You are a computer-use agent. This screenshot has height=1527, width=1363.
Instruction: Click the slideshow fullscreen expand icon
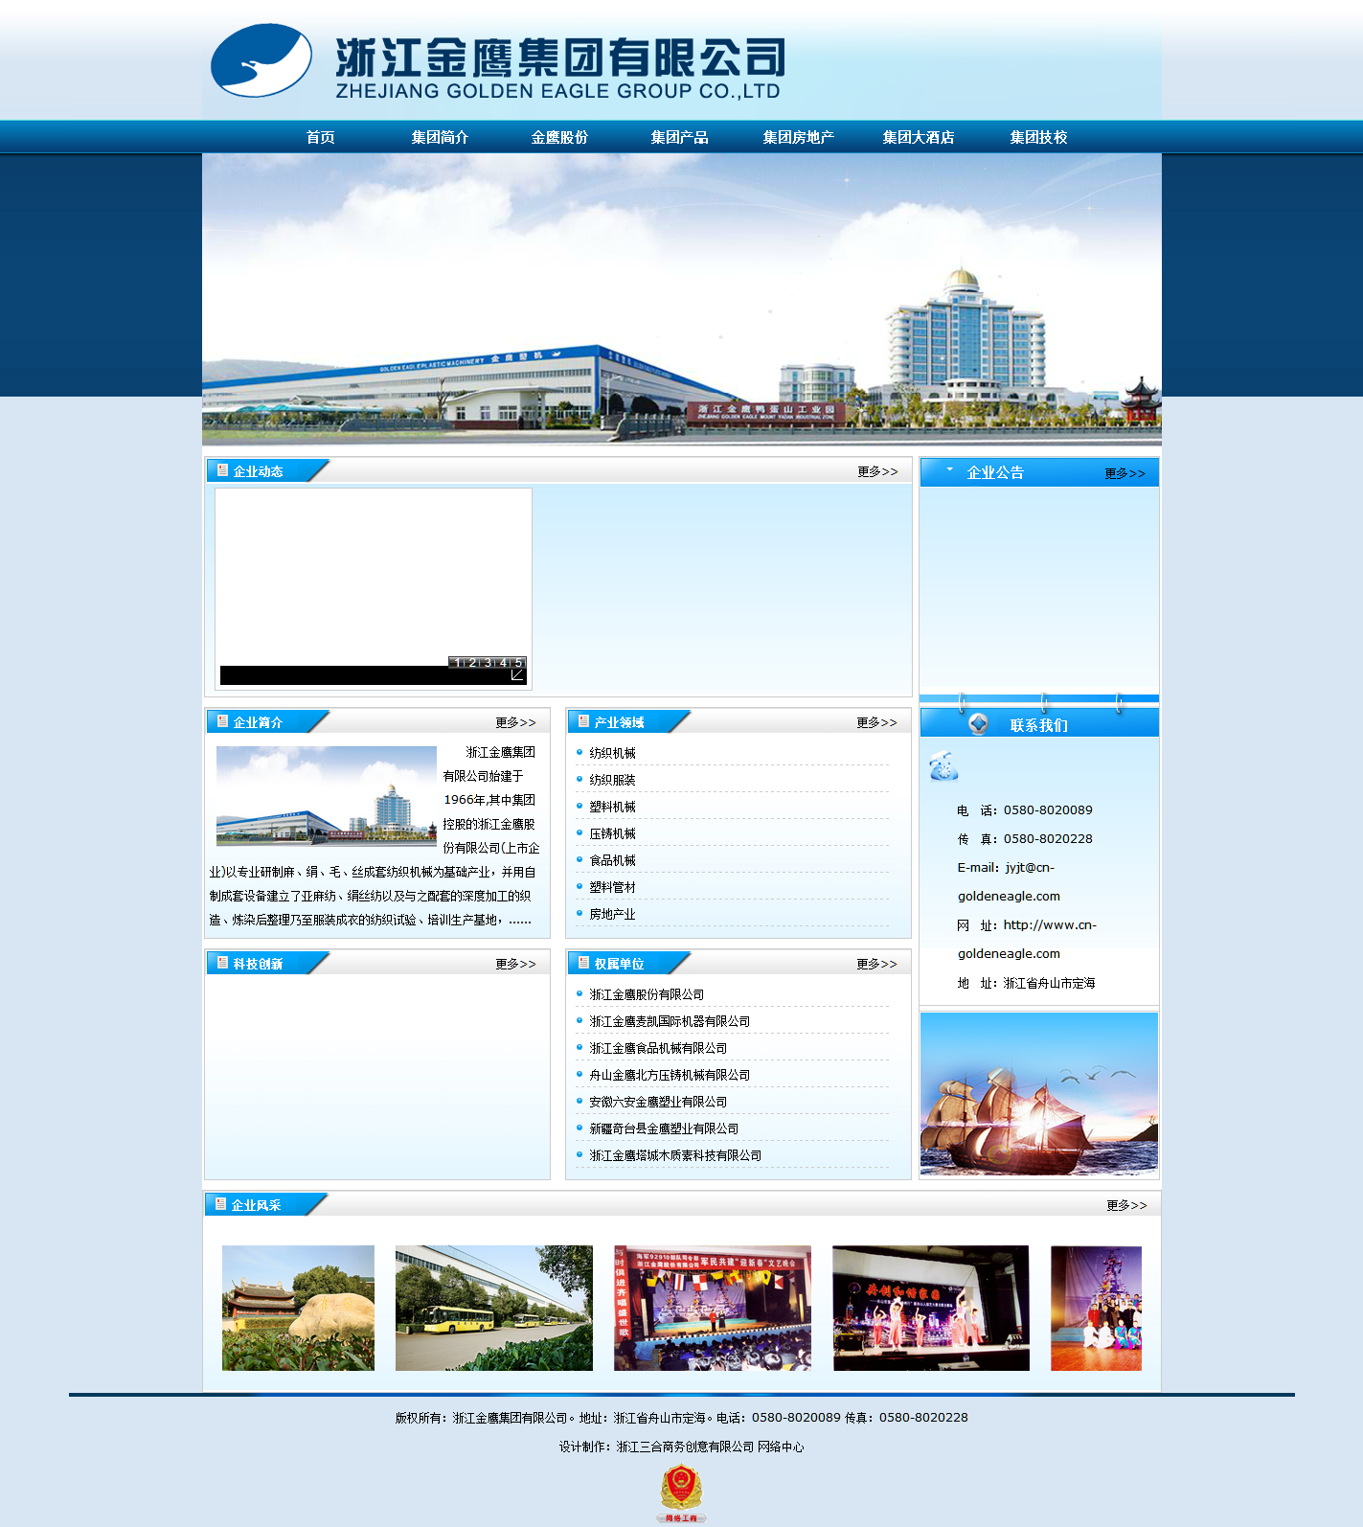pos(517,675)
